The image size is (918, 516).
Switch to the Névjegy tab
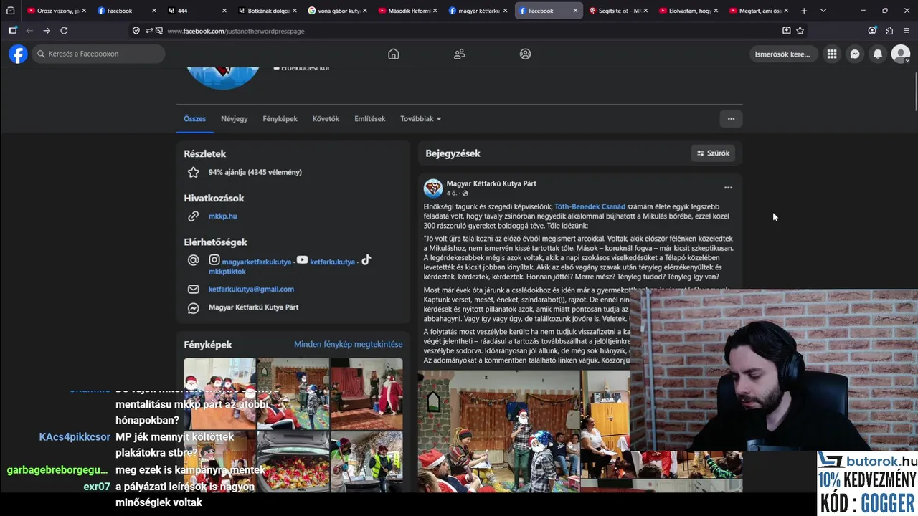coord(234,119)
